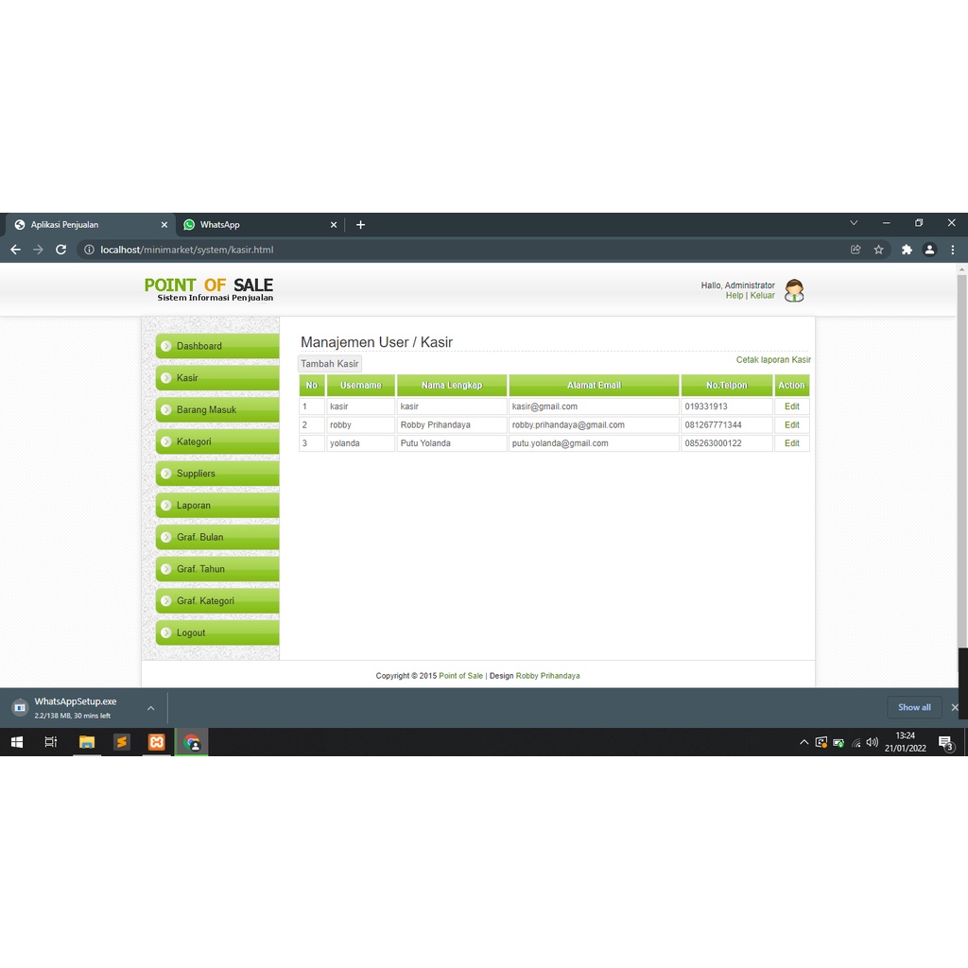
Task: Open the volume control icon
Action: (872, 742)
